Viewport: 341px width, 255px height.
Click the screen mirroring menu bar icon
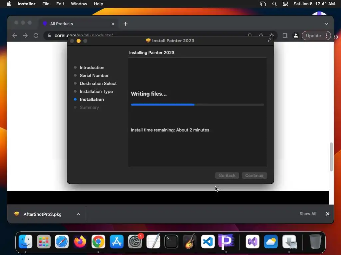click(263, 4)
